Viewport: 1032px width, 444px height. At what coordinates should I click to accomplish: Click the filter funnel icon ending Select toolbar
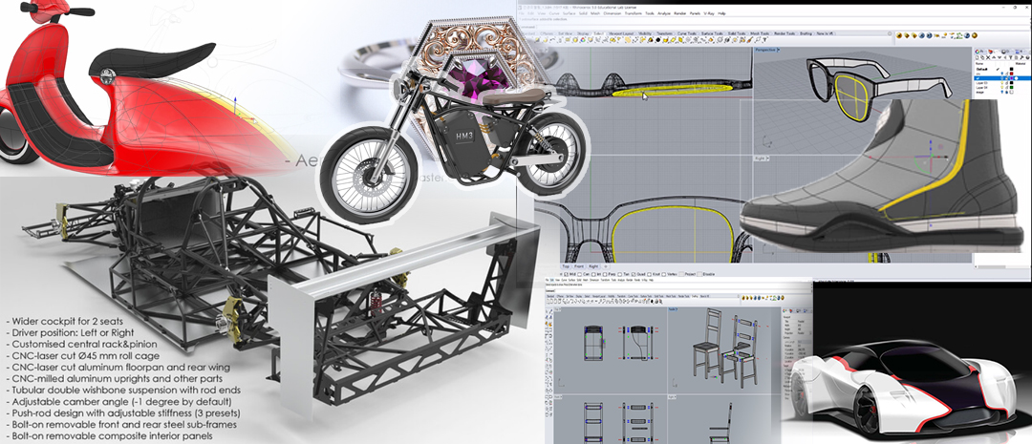coord(764,39)
